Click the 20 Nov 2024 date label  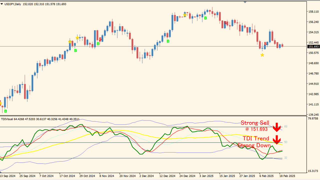click(x=127, y=176)
